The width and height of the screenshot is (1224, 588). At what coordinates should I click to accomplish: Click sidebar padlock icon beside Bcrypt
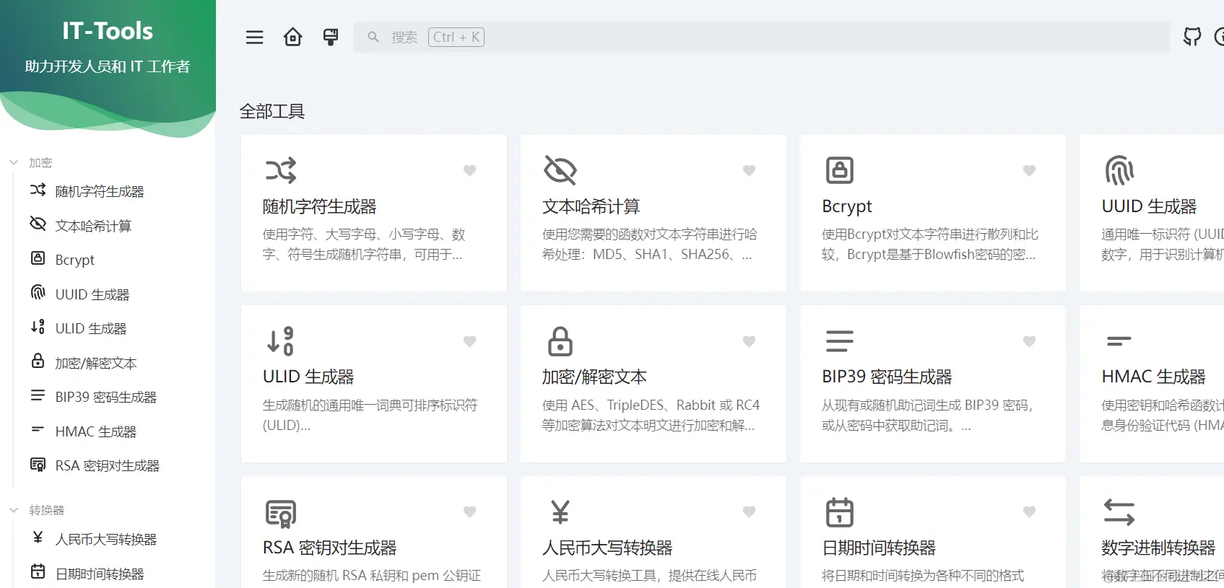(38, 258)
